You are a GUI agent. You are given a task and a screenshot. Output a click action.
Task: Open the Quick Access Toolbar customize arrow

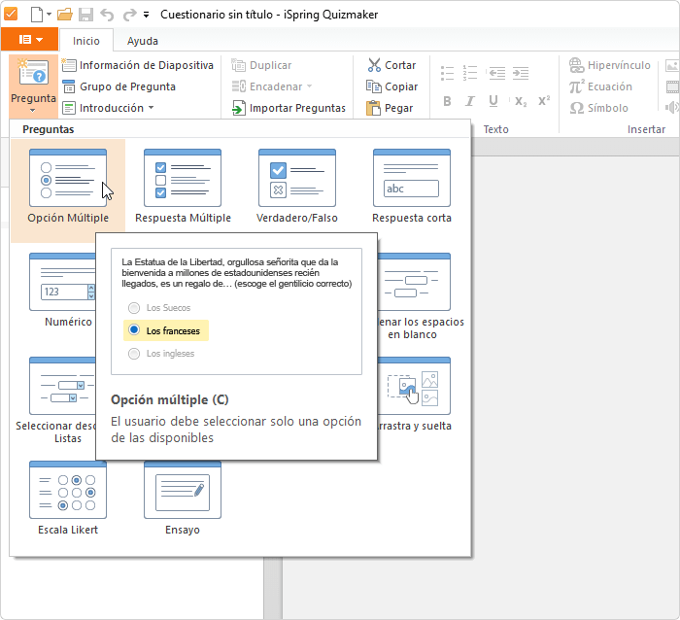tap(146, 15)
